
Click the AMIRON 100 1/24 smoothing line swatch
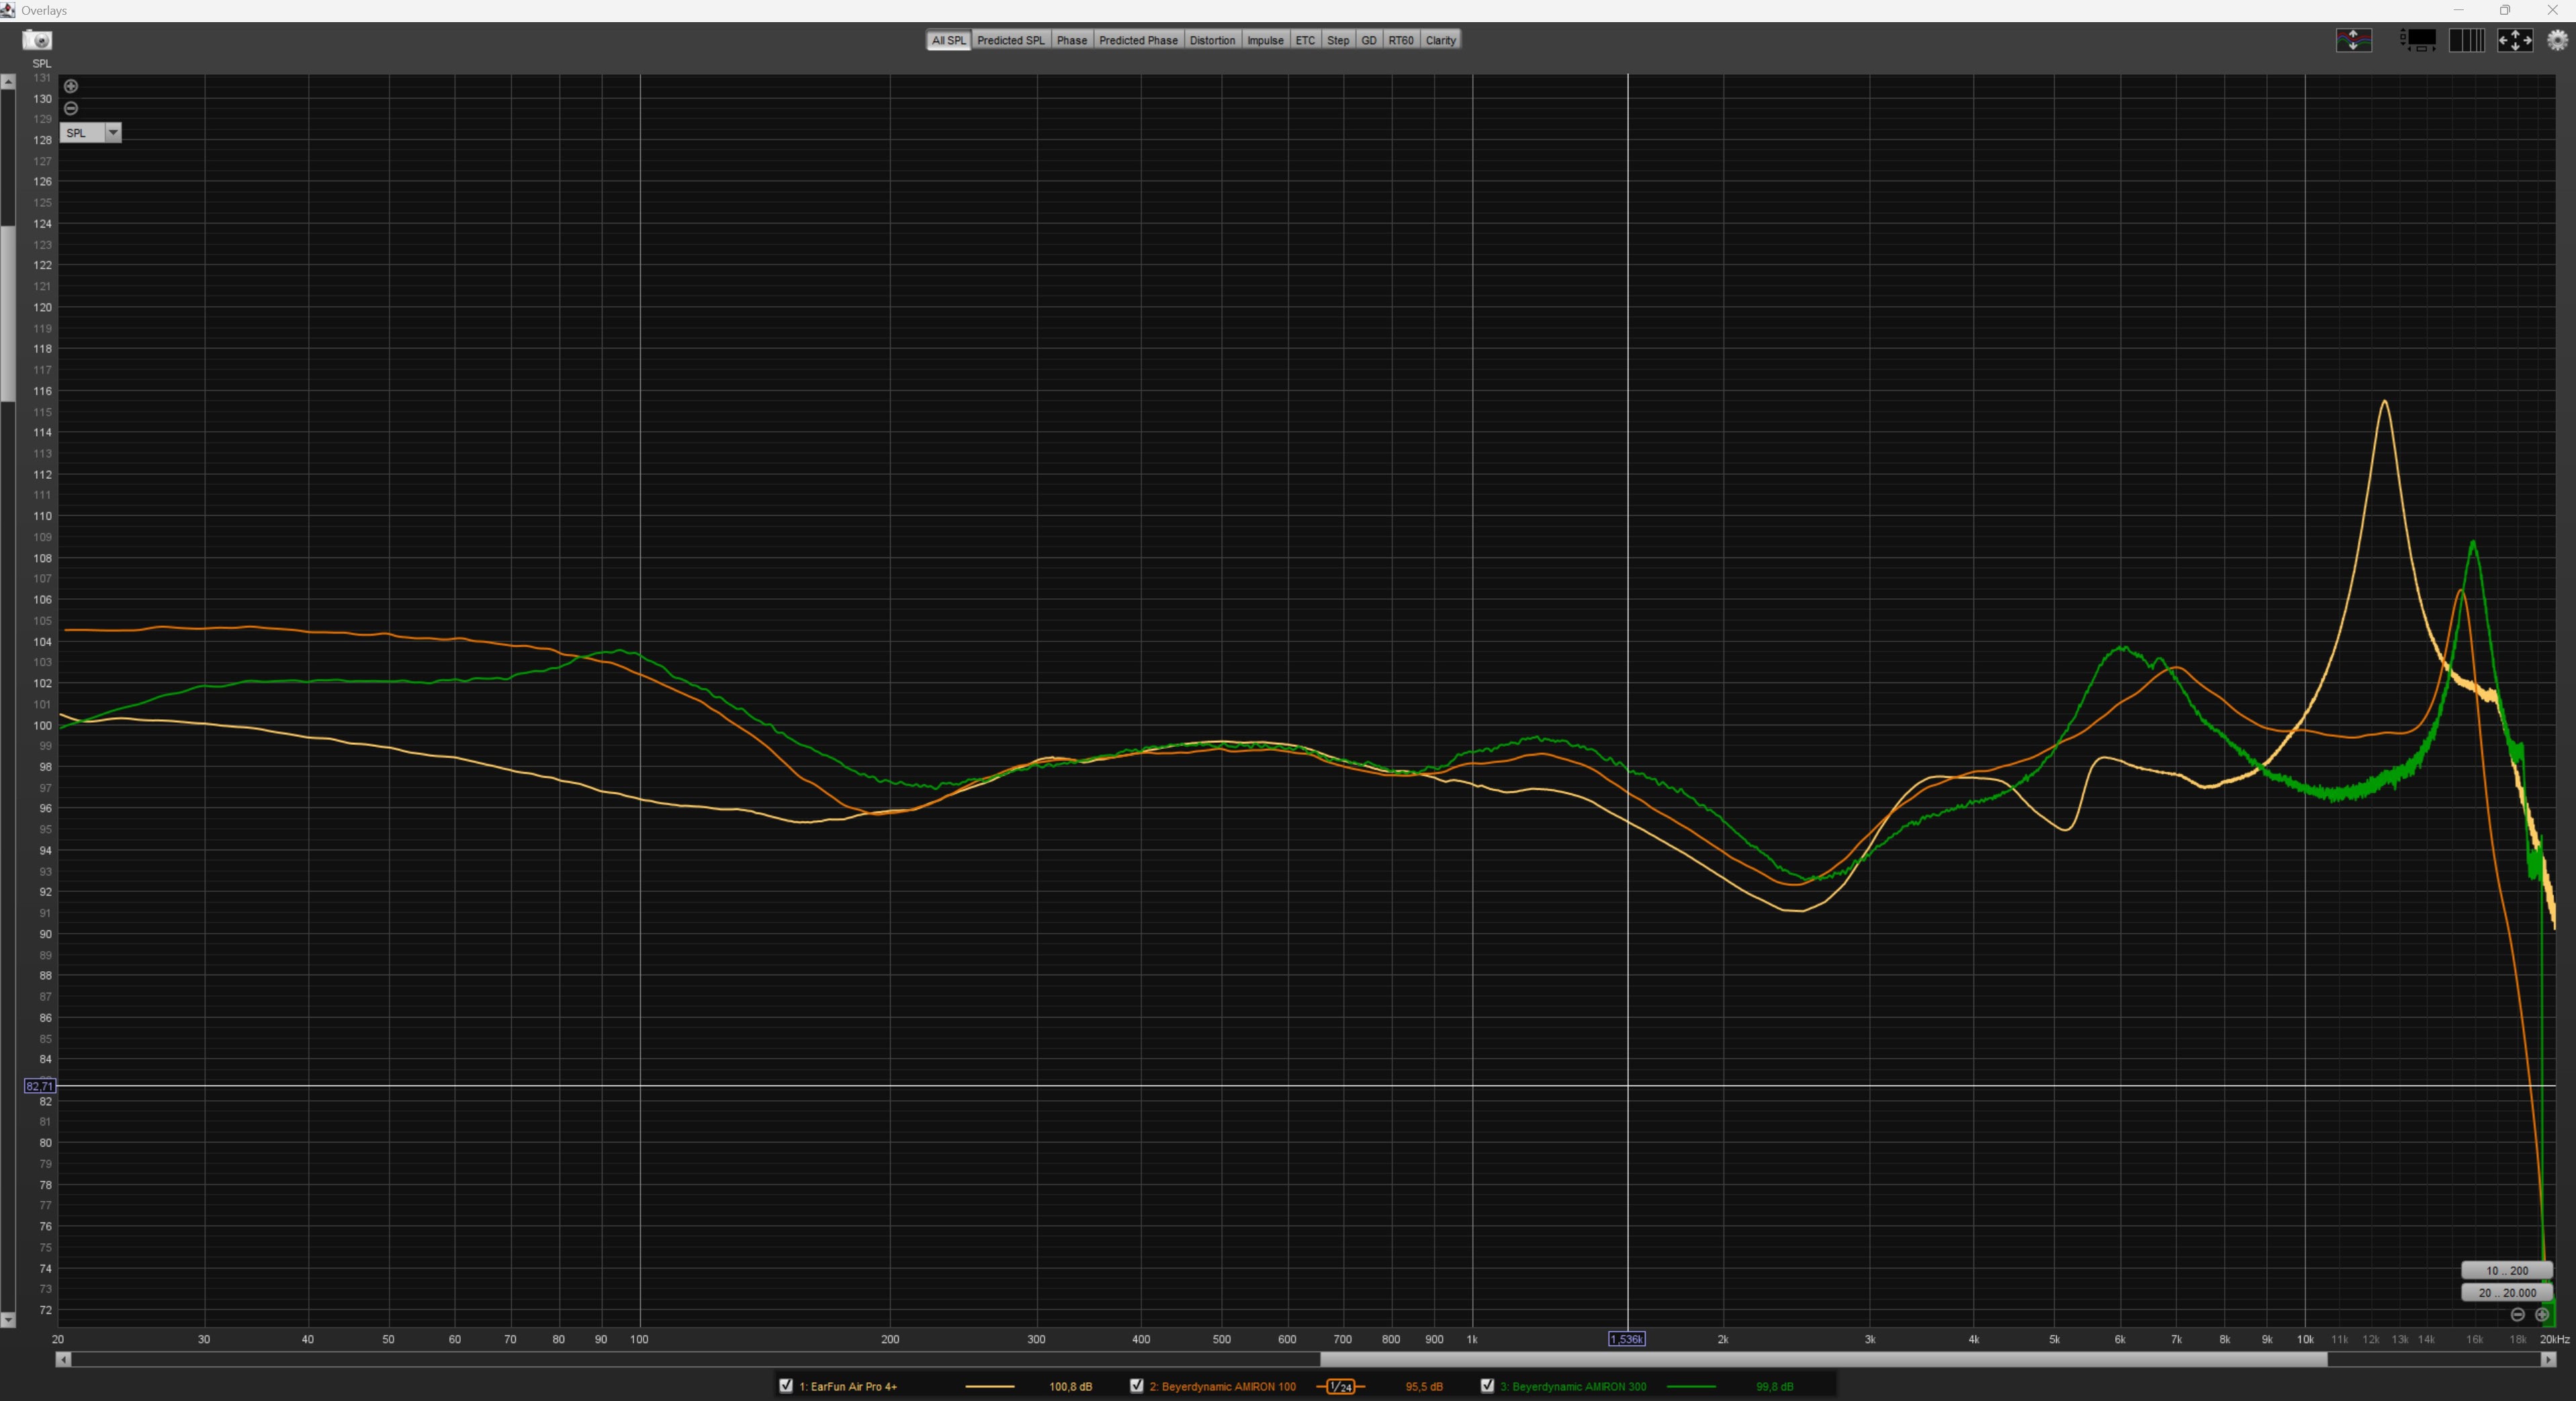(1340, 1386)
